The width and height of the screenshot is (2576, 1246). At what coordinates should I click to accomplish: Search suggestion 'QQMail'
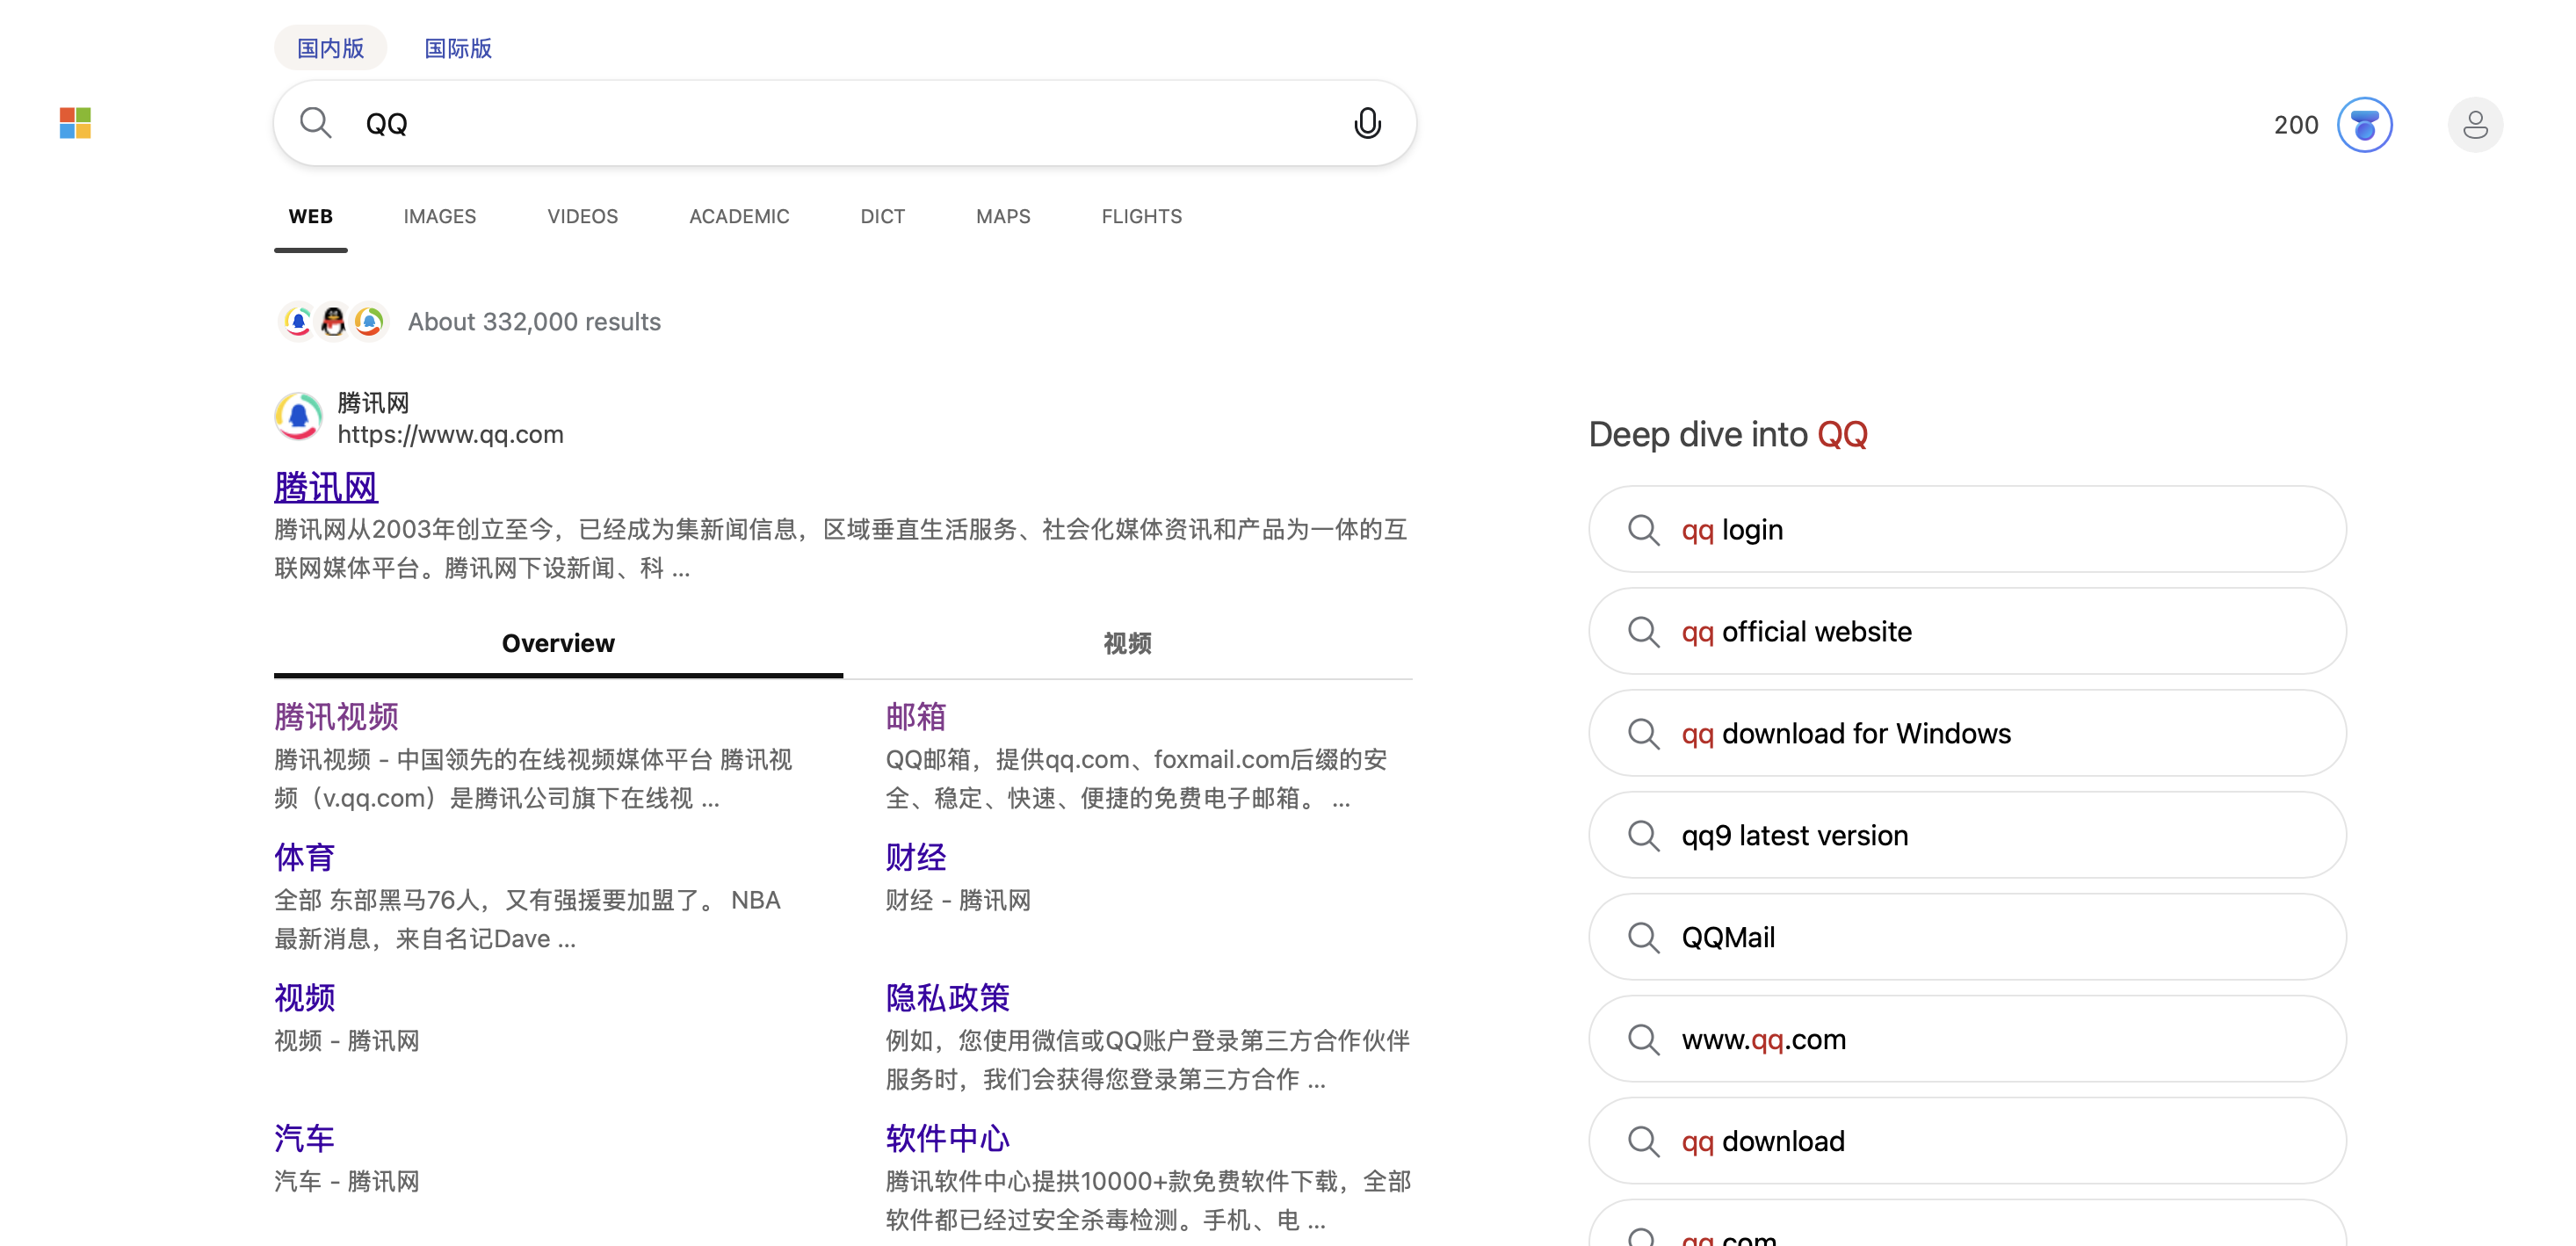(1967, 937)
